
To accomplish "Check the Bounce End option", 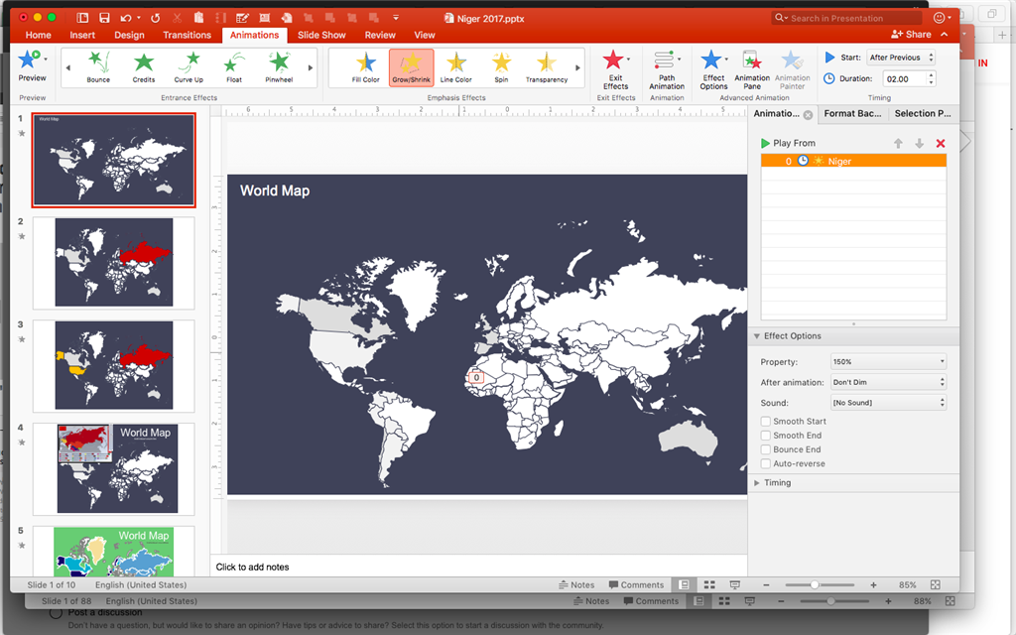I will [x=766, y=449].
